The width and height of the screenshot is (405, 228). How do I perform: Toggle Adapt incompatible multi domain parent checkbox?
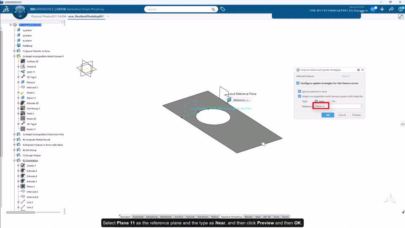300,96
